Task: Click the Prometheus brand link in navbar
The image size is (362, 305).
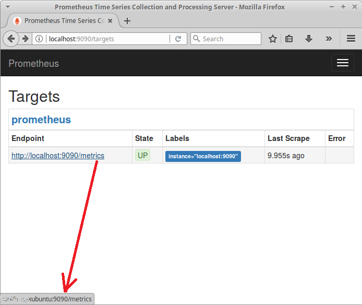Action: coord(34,63)
